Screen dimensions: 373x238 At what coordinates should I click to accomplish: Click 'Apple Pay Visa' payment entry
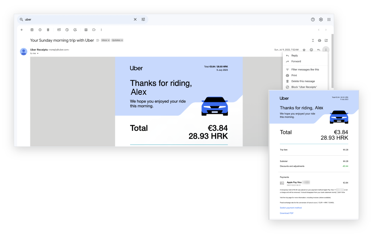[x=294, y=182]
